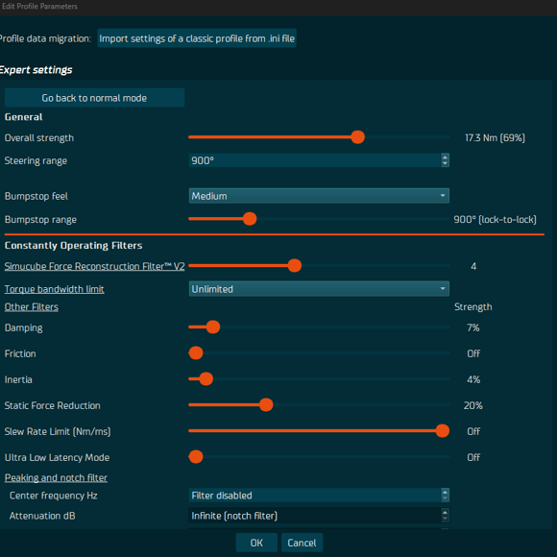Viewport: 557px width, 557px height.
Task: Open the Bumpstop feel dropdown set to Medium
Action: pos(319,196)
